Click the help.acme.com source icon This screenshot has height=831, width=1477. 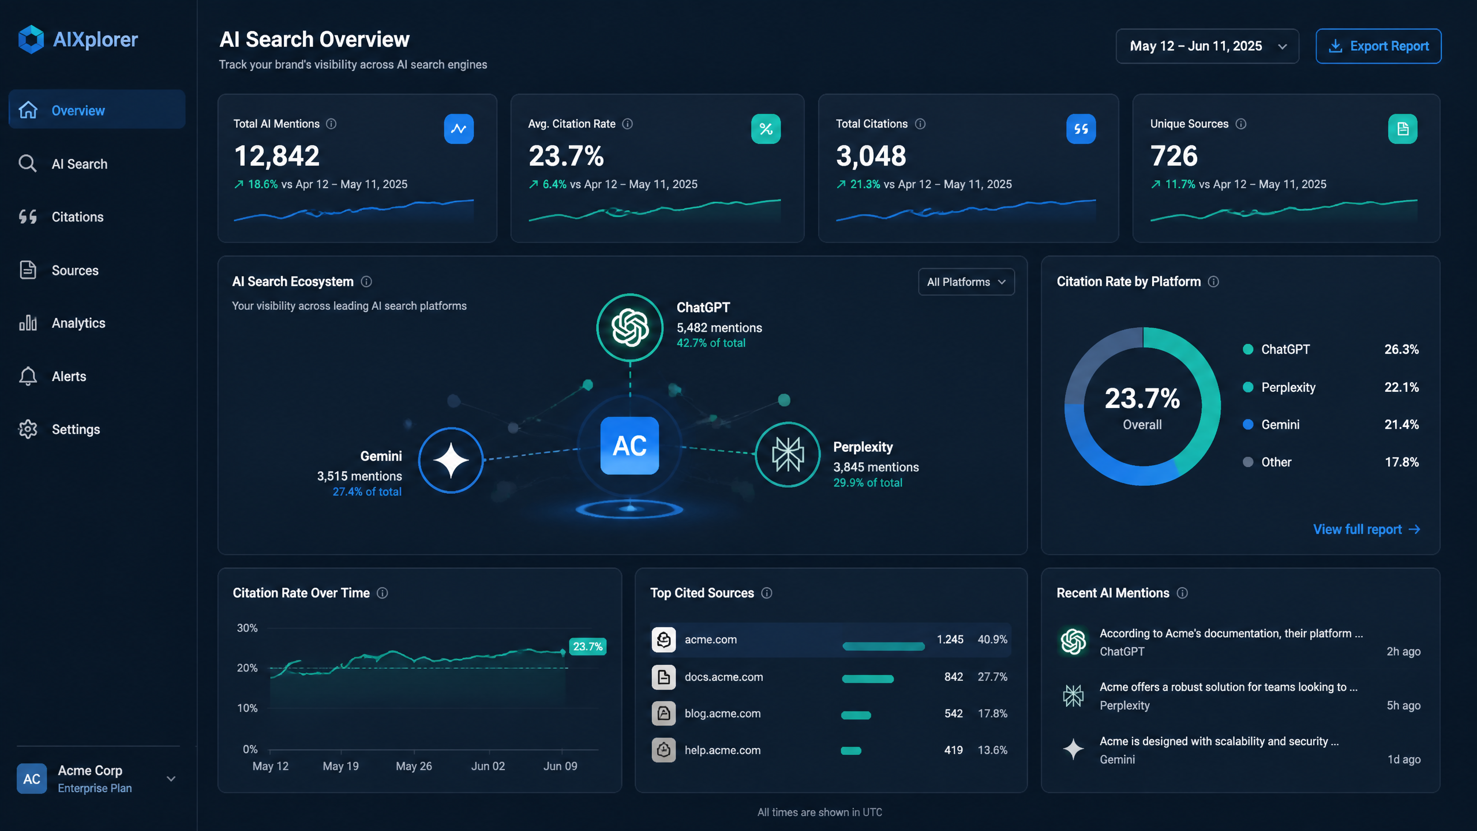coord(663,750)
